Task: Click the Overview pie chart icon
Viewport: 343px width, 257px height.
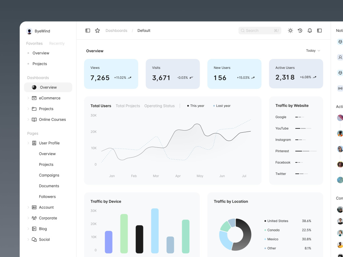Action: tap(34, 87)
